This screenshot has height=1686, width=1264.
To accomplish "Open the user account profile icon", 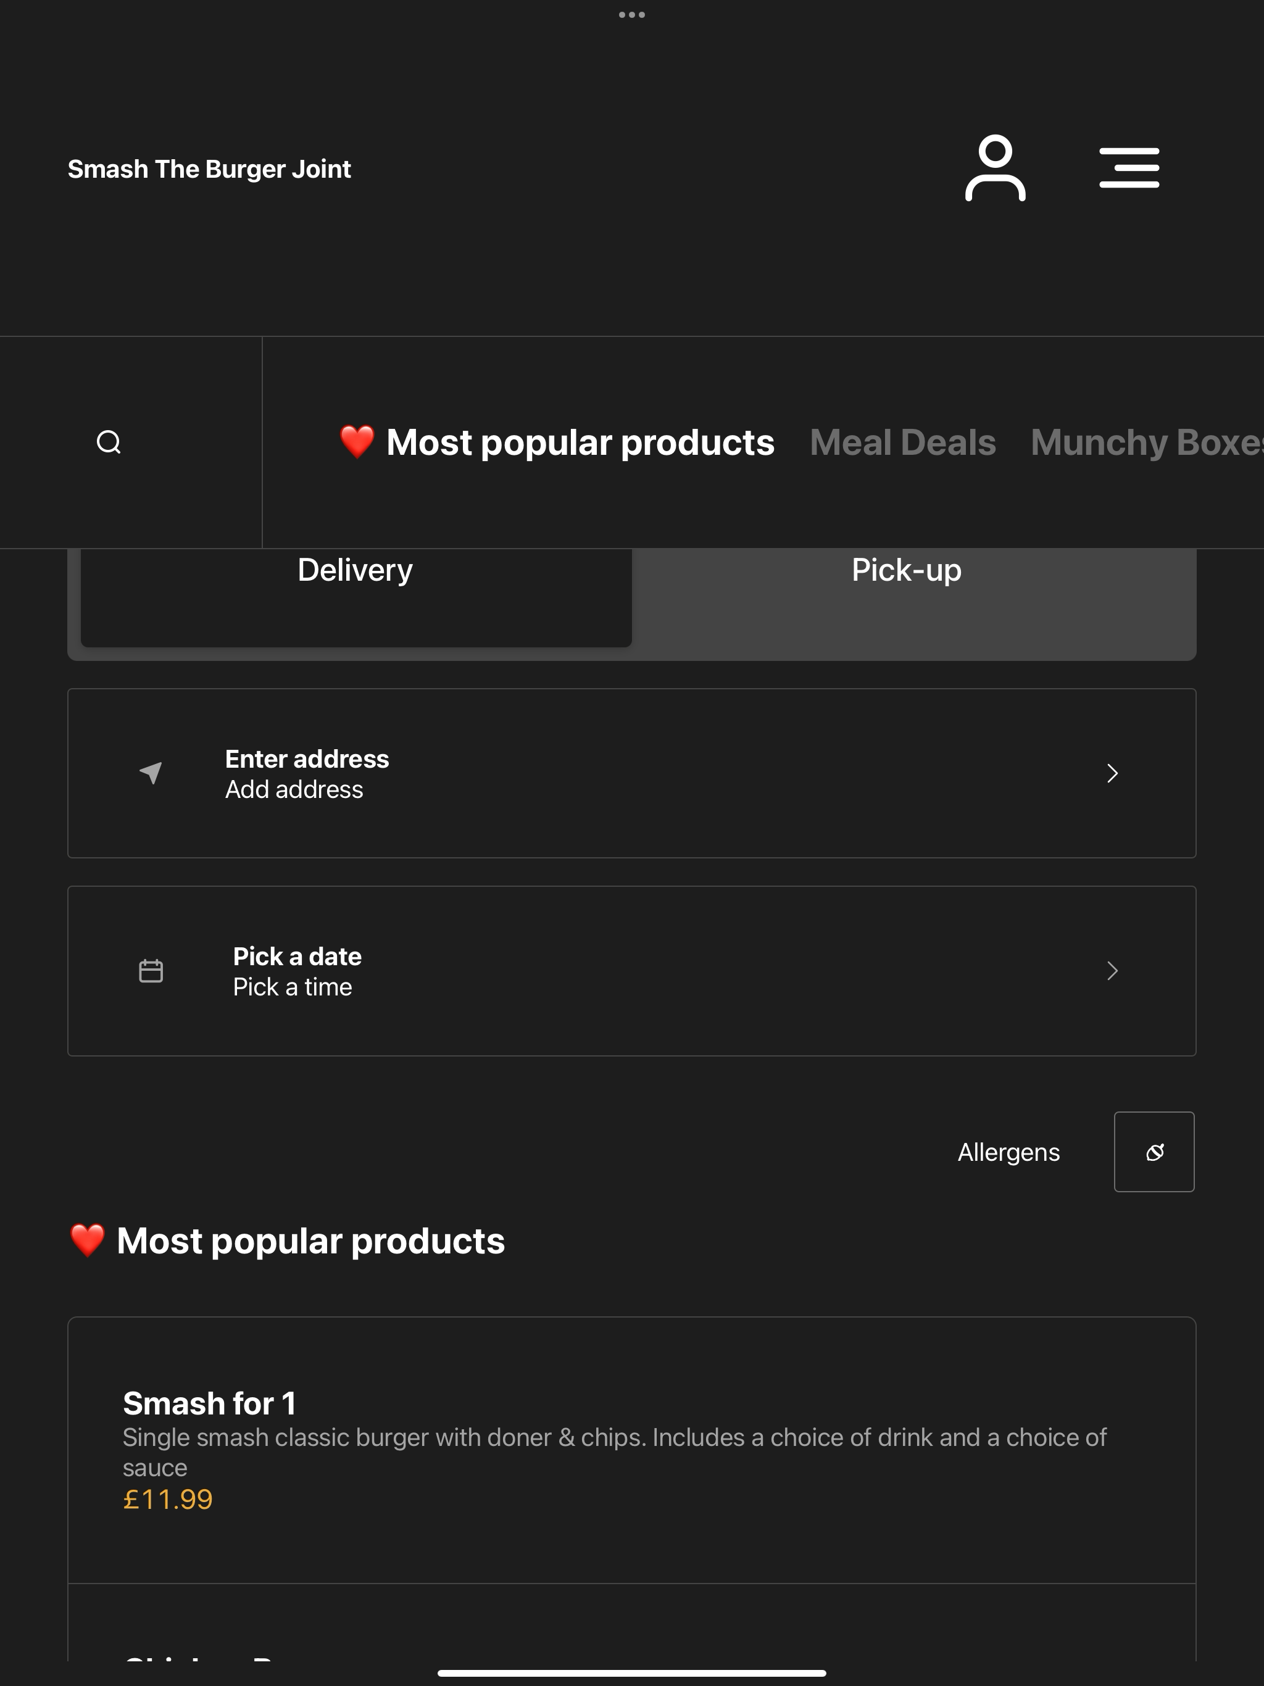I will click(995, 168).
